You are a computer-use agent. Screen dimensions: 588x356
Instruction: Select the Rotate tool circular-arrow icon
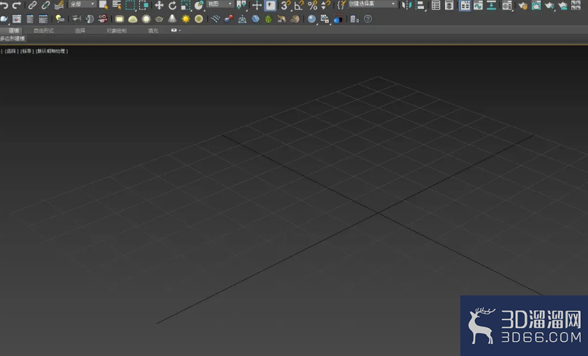click(172, 5)
